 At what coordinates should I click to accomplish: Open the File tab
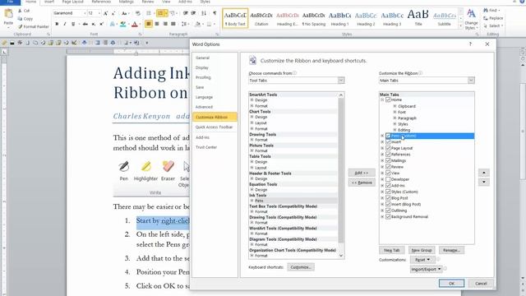point(10,2)
